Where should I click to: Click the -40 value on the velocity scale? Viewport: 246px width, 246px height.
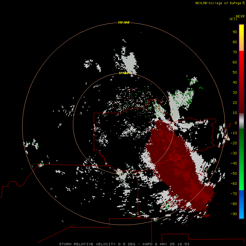pos(234,163)
